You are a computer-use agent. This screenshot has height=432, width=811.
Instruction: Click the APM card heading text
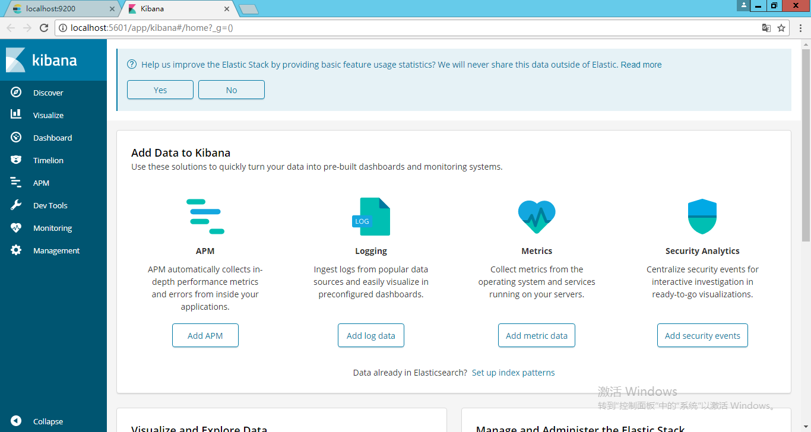click(205, 251)
